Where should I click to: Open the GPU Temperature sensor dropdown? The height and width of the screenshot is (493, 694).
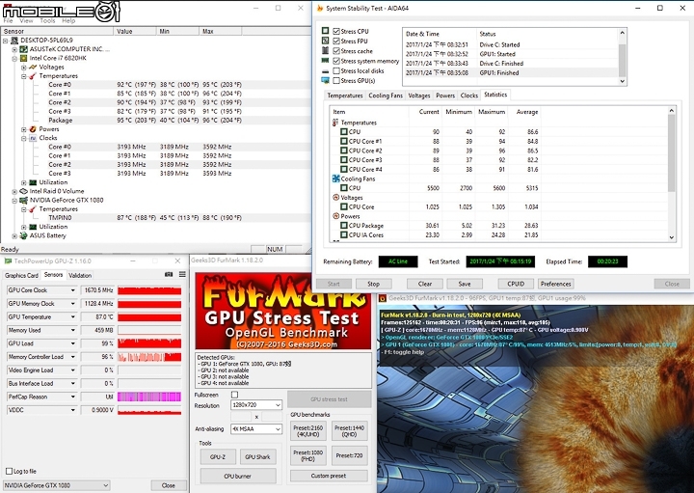tap(73, 317)
